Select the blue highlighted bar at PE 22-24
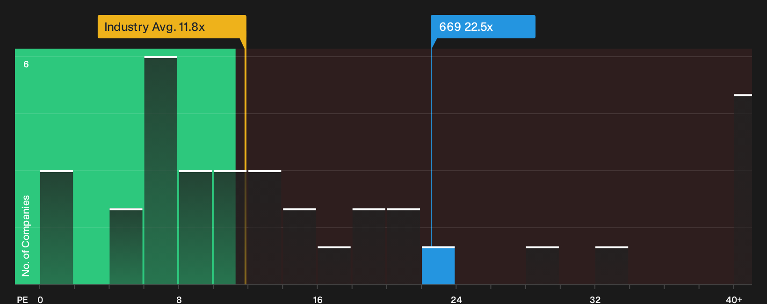This screenshot has height=304, width=767. pyautogui.click(x=438, y=266)
